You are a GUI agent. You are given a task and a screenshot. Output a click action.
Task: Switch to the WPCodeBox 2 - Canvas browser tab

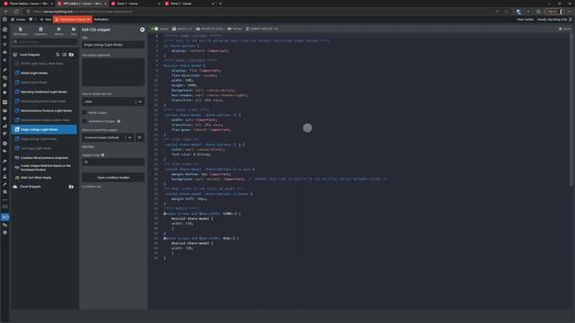pyautogui.click(x=82, y=4)
